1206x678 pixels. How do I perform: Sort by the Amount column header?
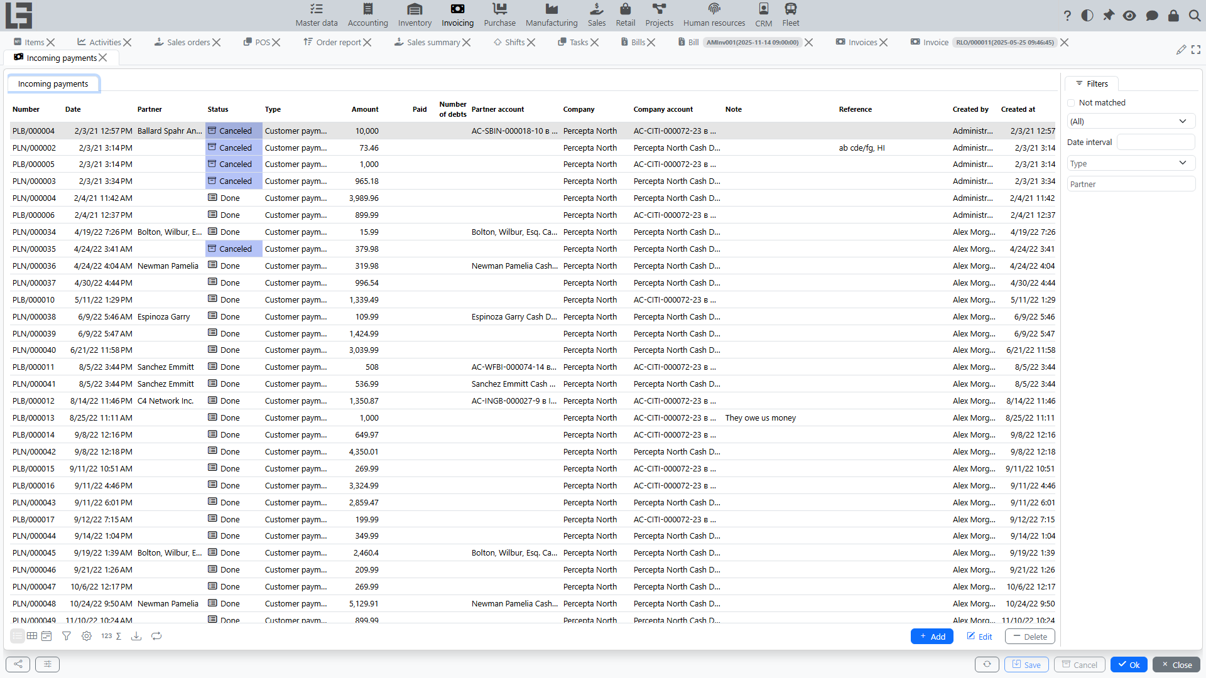(365, 109)
